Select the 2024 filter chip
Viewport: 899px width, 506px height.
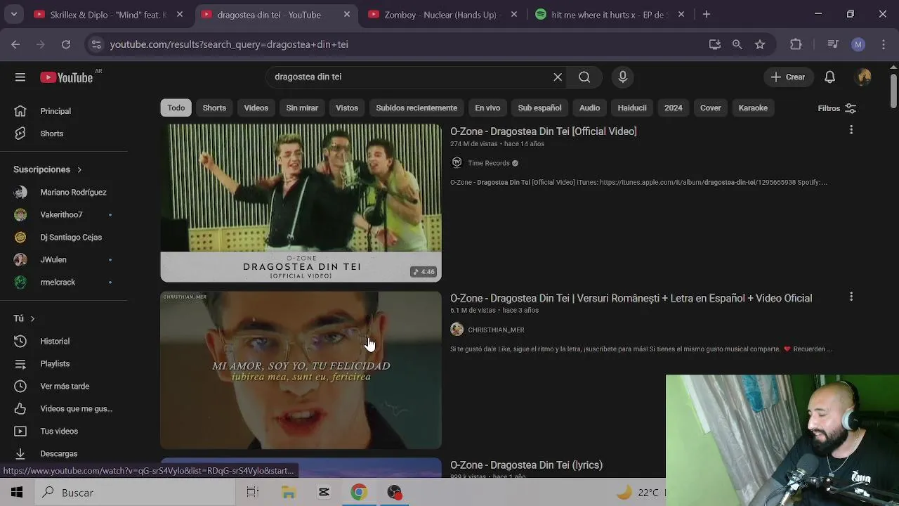[674, 108]
